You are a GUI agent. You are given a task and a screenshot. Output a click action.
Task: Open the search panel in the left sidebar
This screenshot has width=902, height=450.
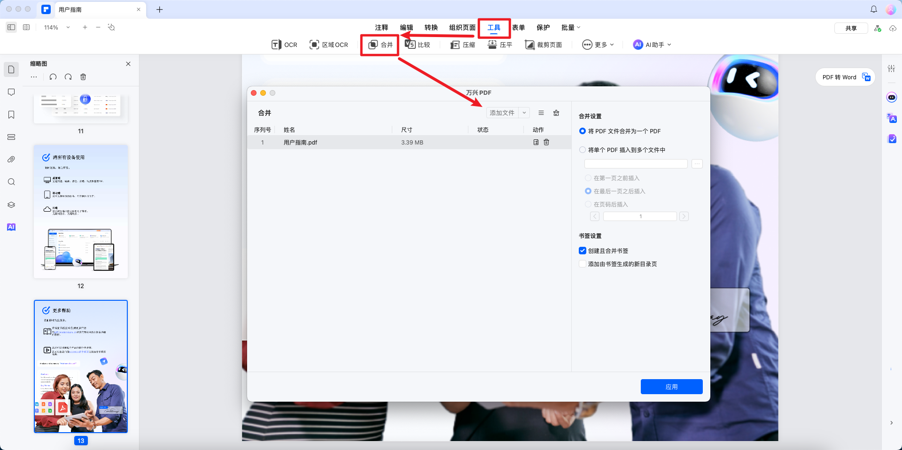11,182
